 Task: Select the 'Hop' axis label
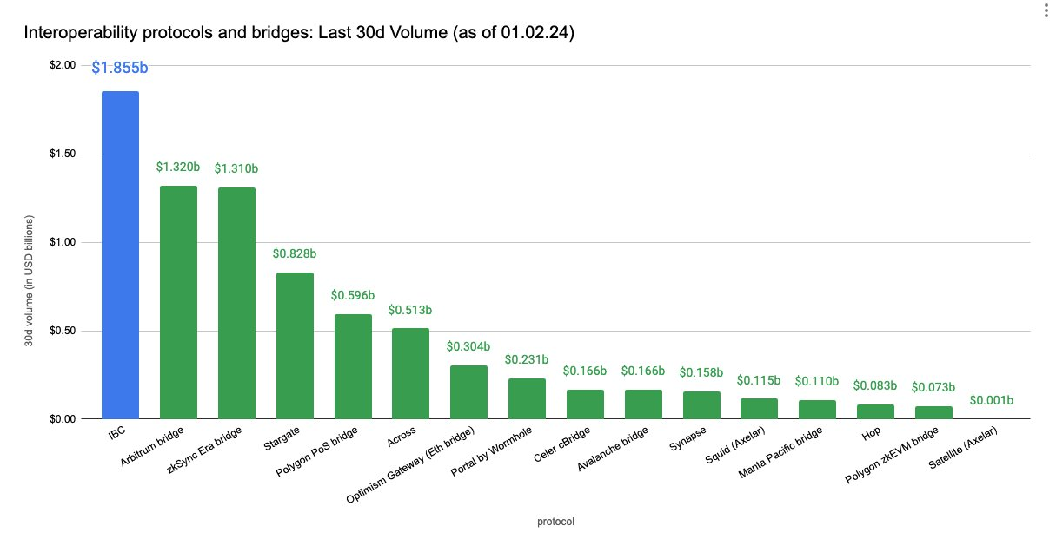click(872, 432)
